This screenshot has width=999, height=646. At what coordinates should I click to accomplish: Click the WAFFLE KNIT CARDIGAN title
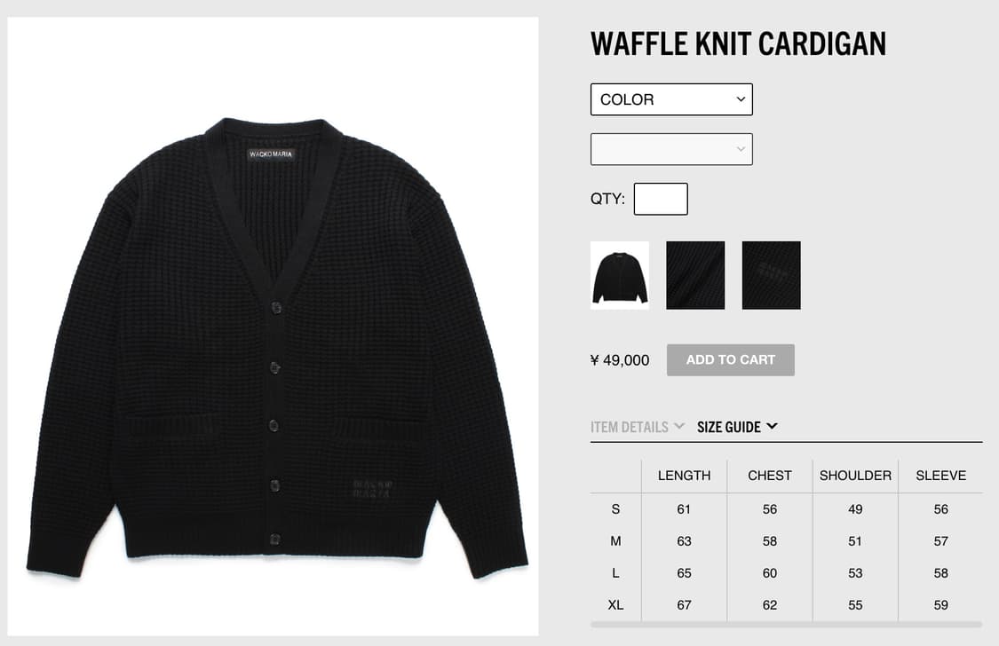pos(739,43)
